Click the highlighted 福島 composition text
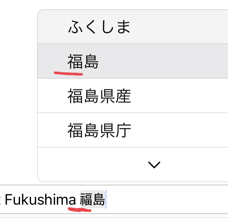 pyautogui.click(x=93, y=199)
